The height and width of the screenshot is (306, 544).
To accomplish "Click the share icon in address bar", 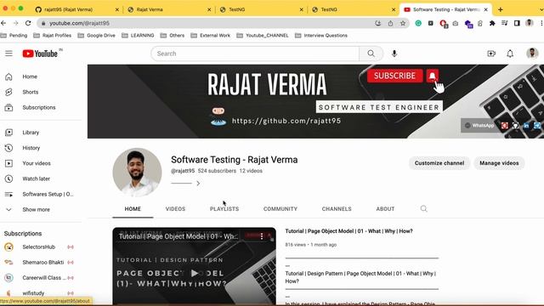I will click(390, 23).
